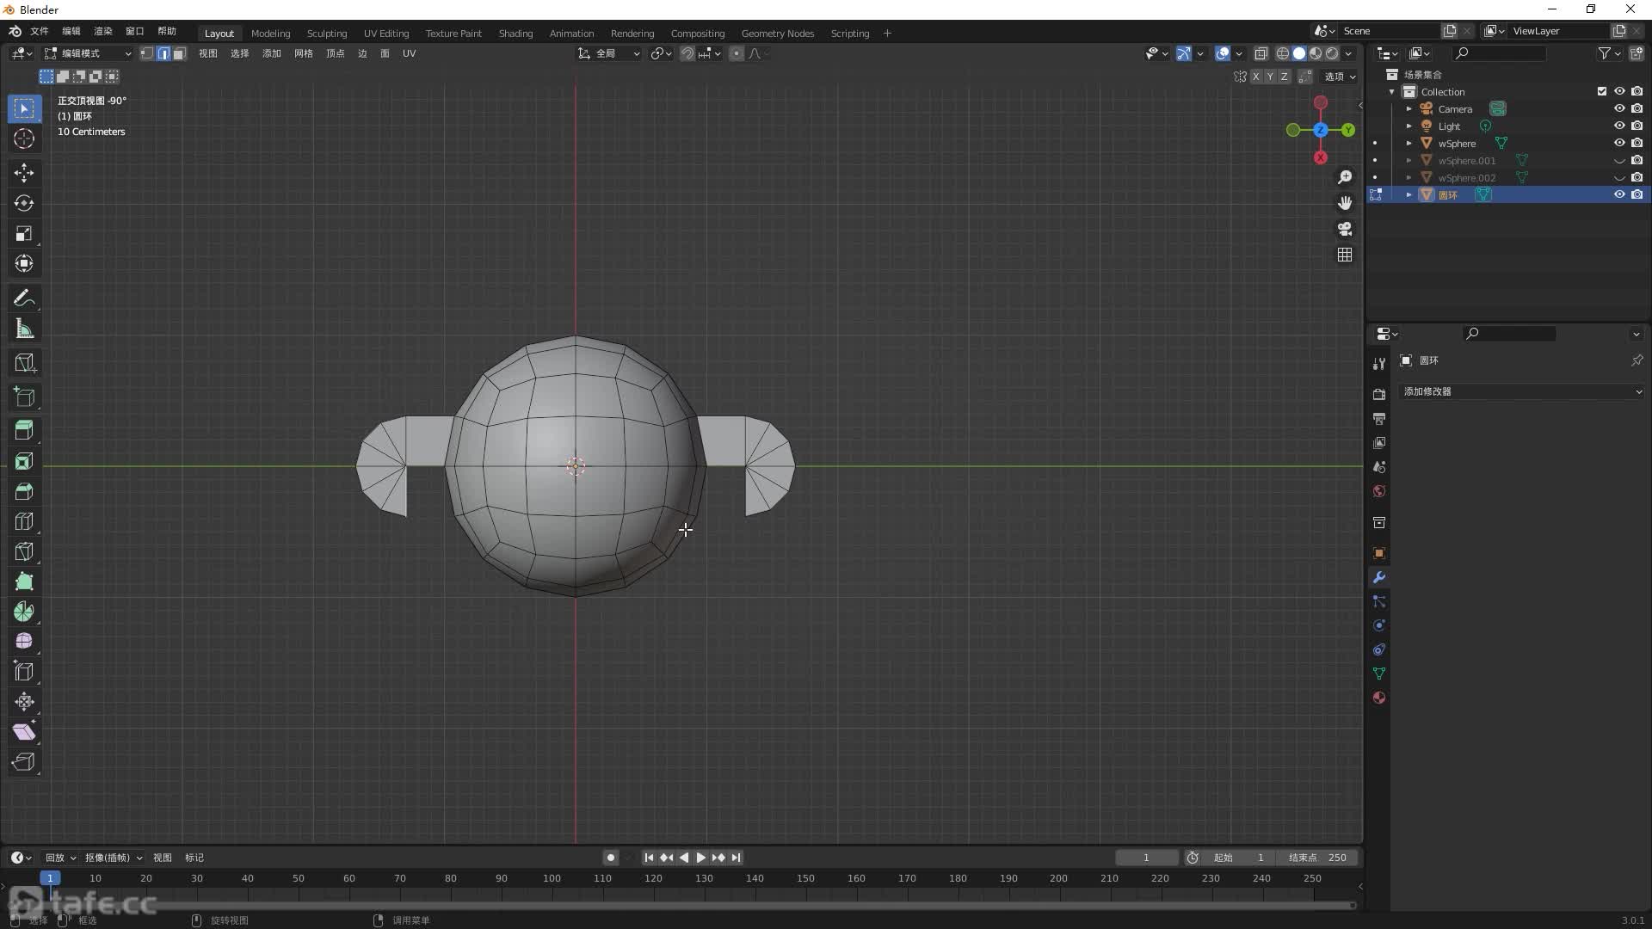Image resolution: width=1652 pixels, height=929 pixels.
Task: Expand the Camera tree item
Action: pos(1409,108)
